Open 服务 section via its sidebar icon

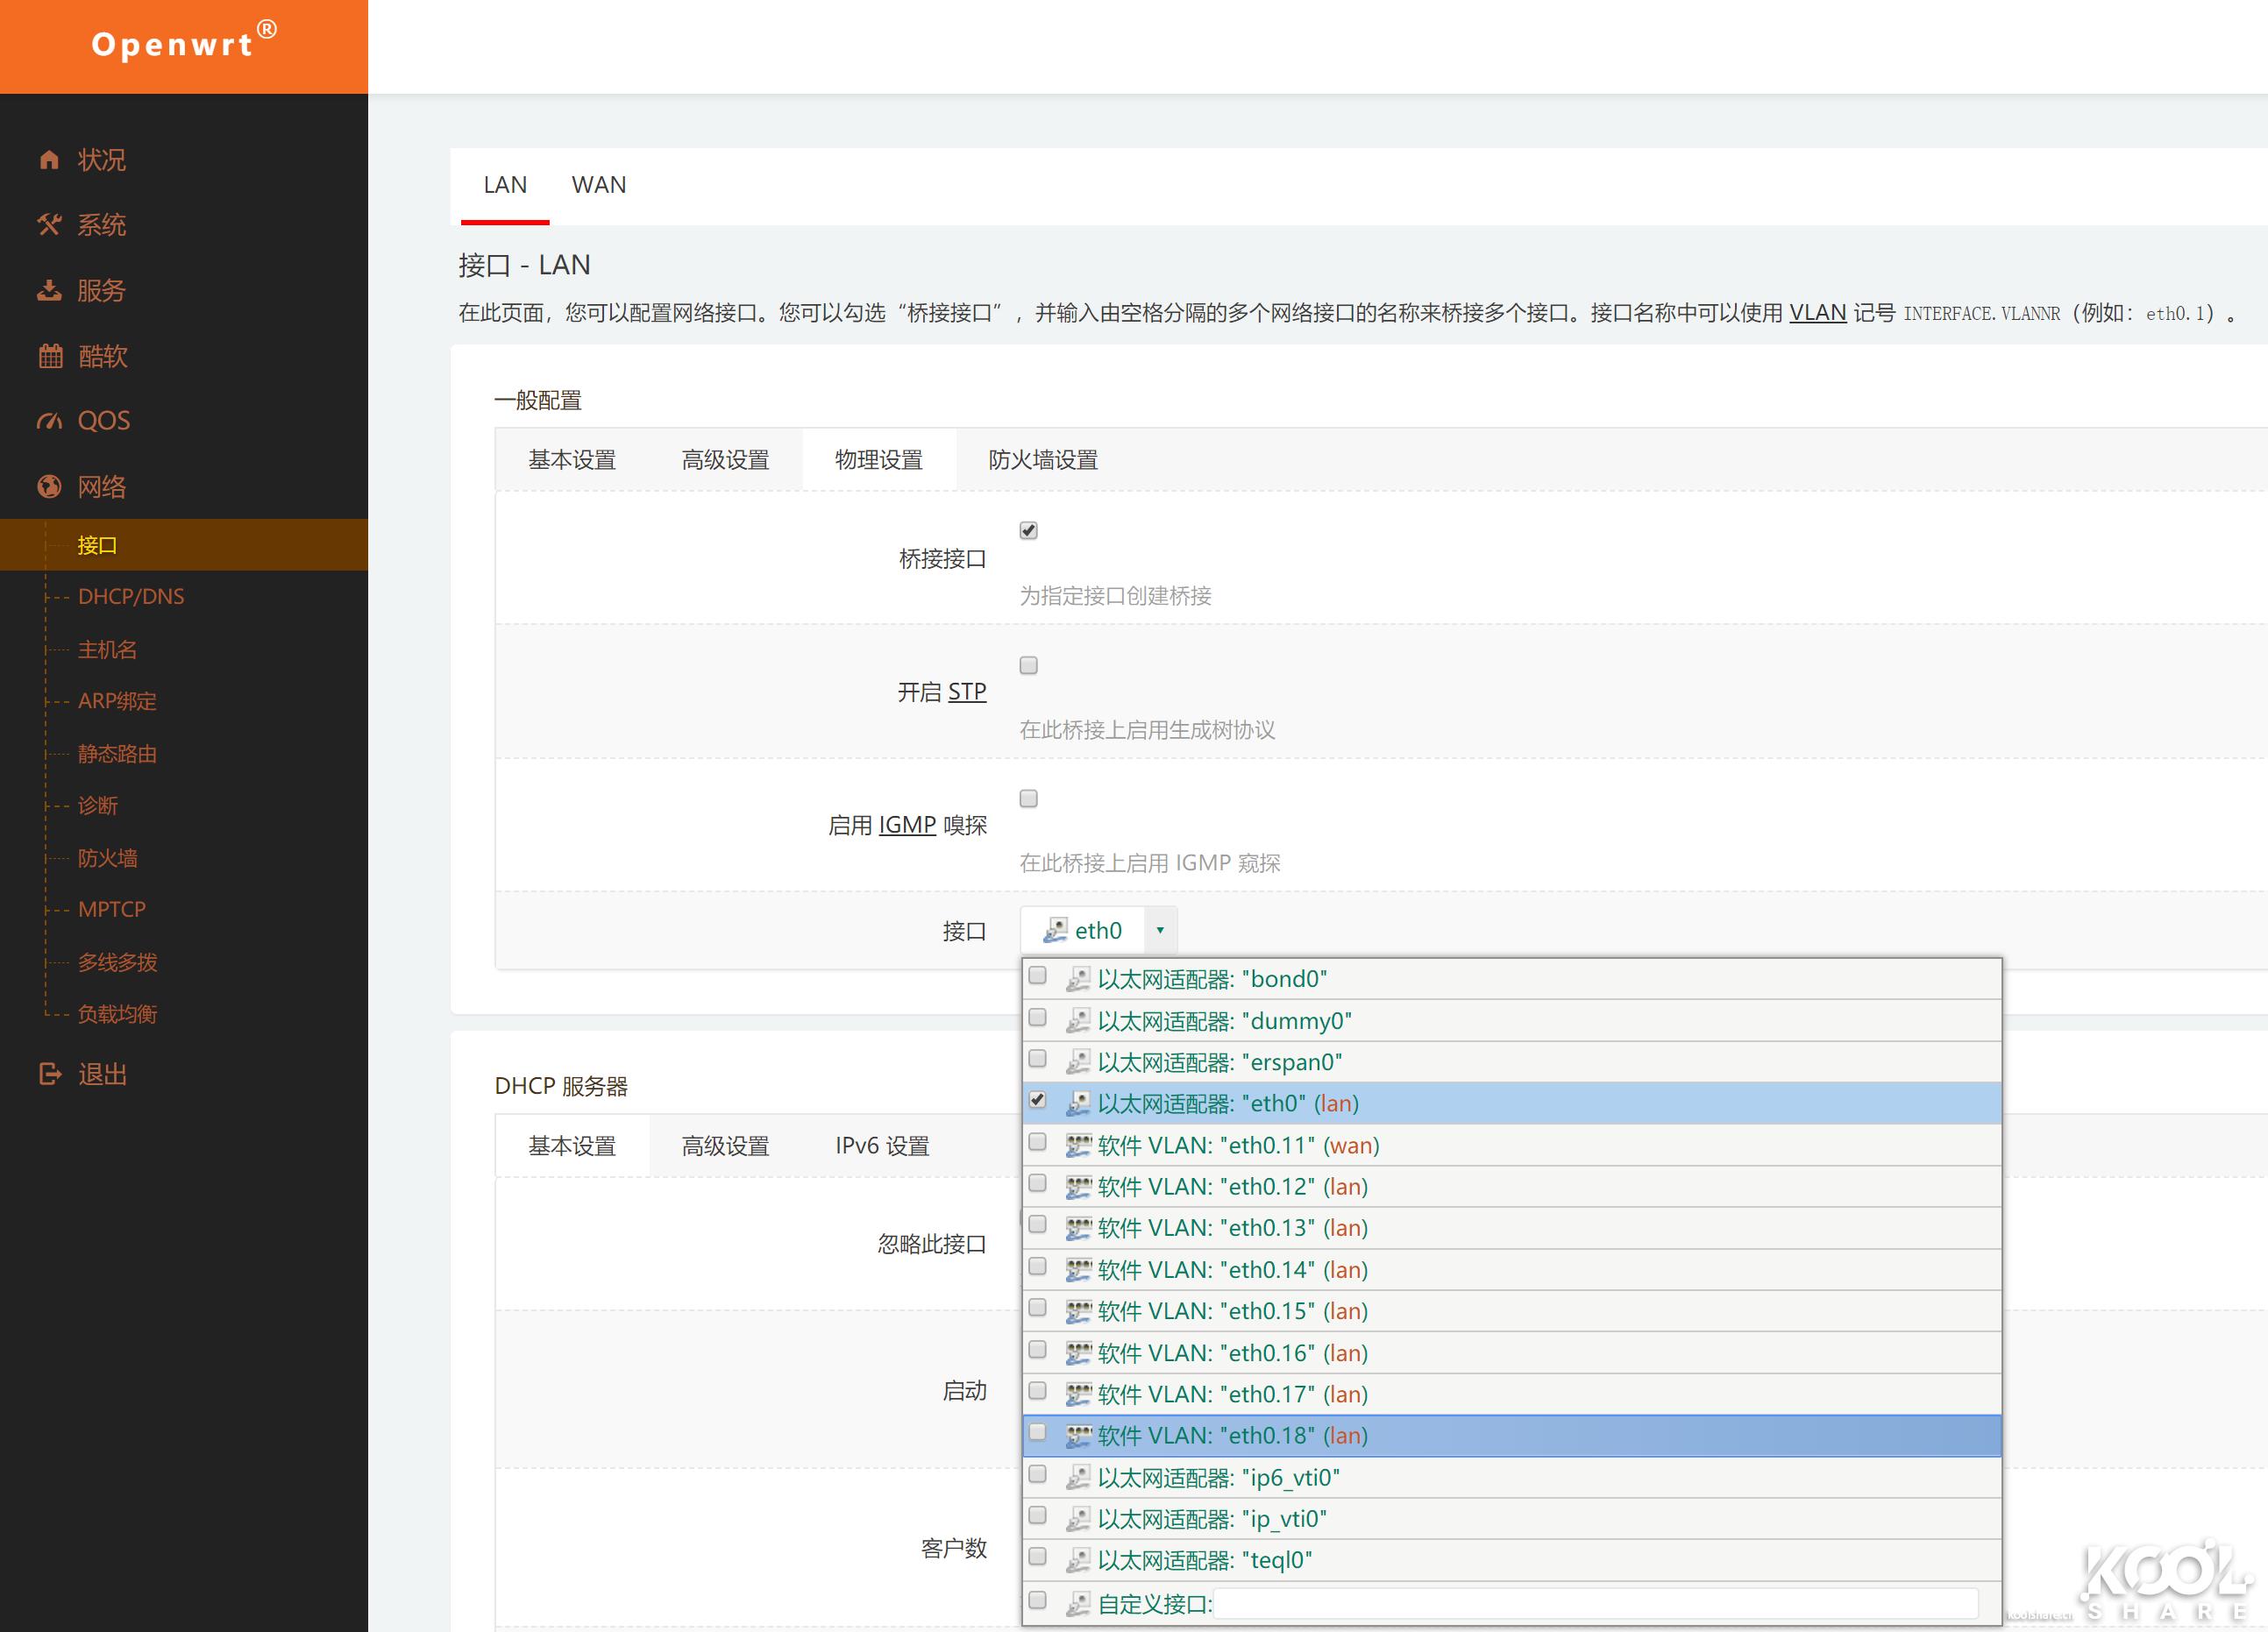coord(50,290)
